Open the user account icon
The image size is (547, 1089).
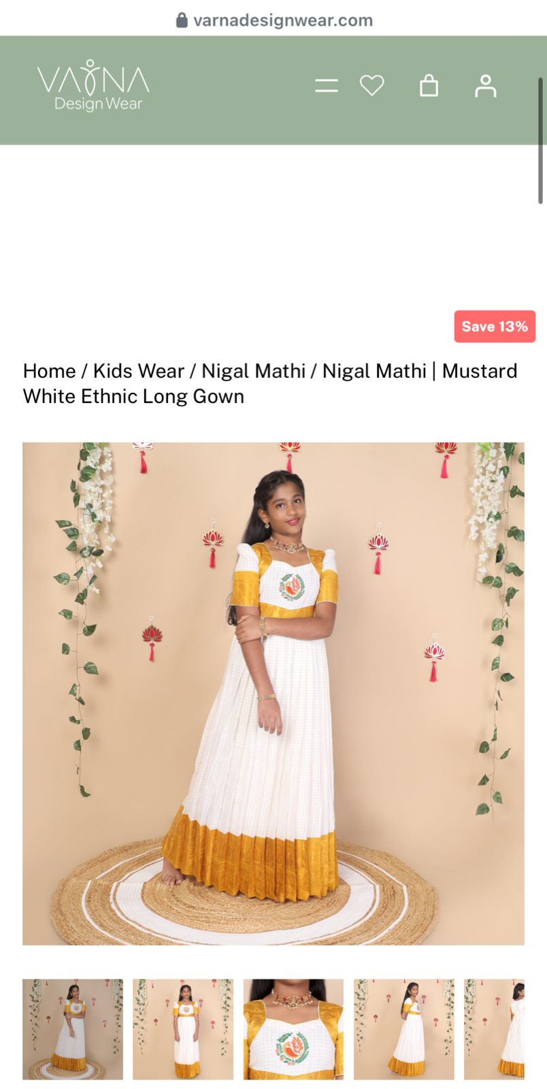point(486,86)
